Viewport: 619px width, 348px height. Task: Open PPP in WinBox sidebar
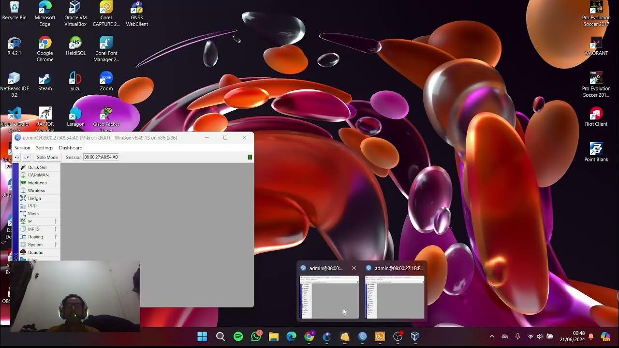[x=32, y=206]
